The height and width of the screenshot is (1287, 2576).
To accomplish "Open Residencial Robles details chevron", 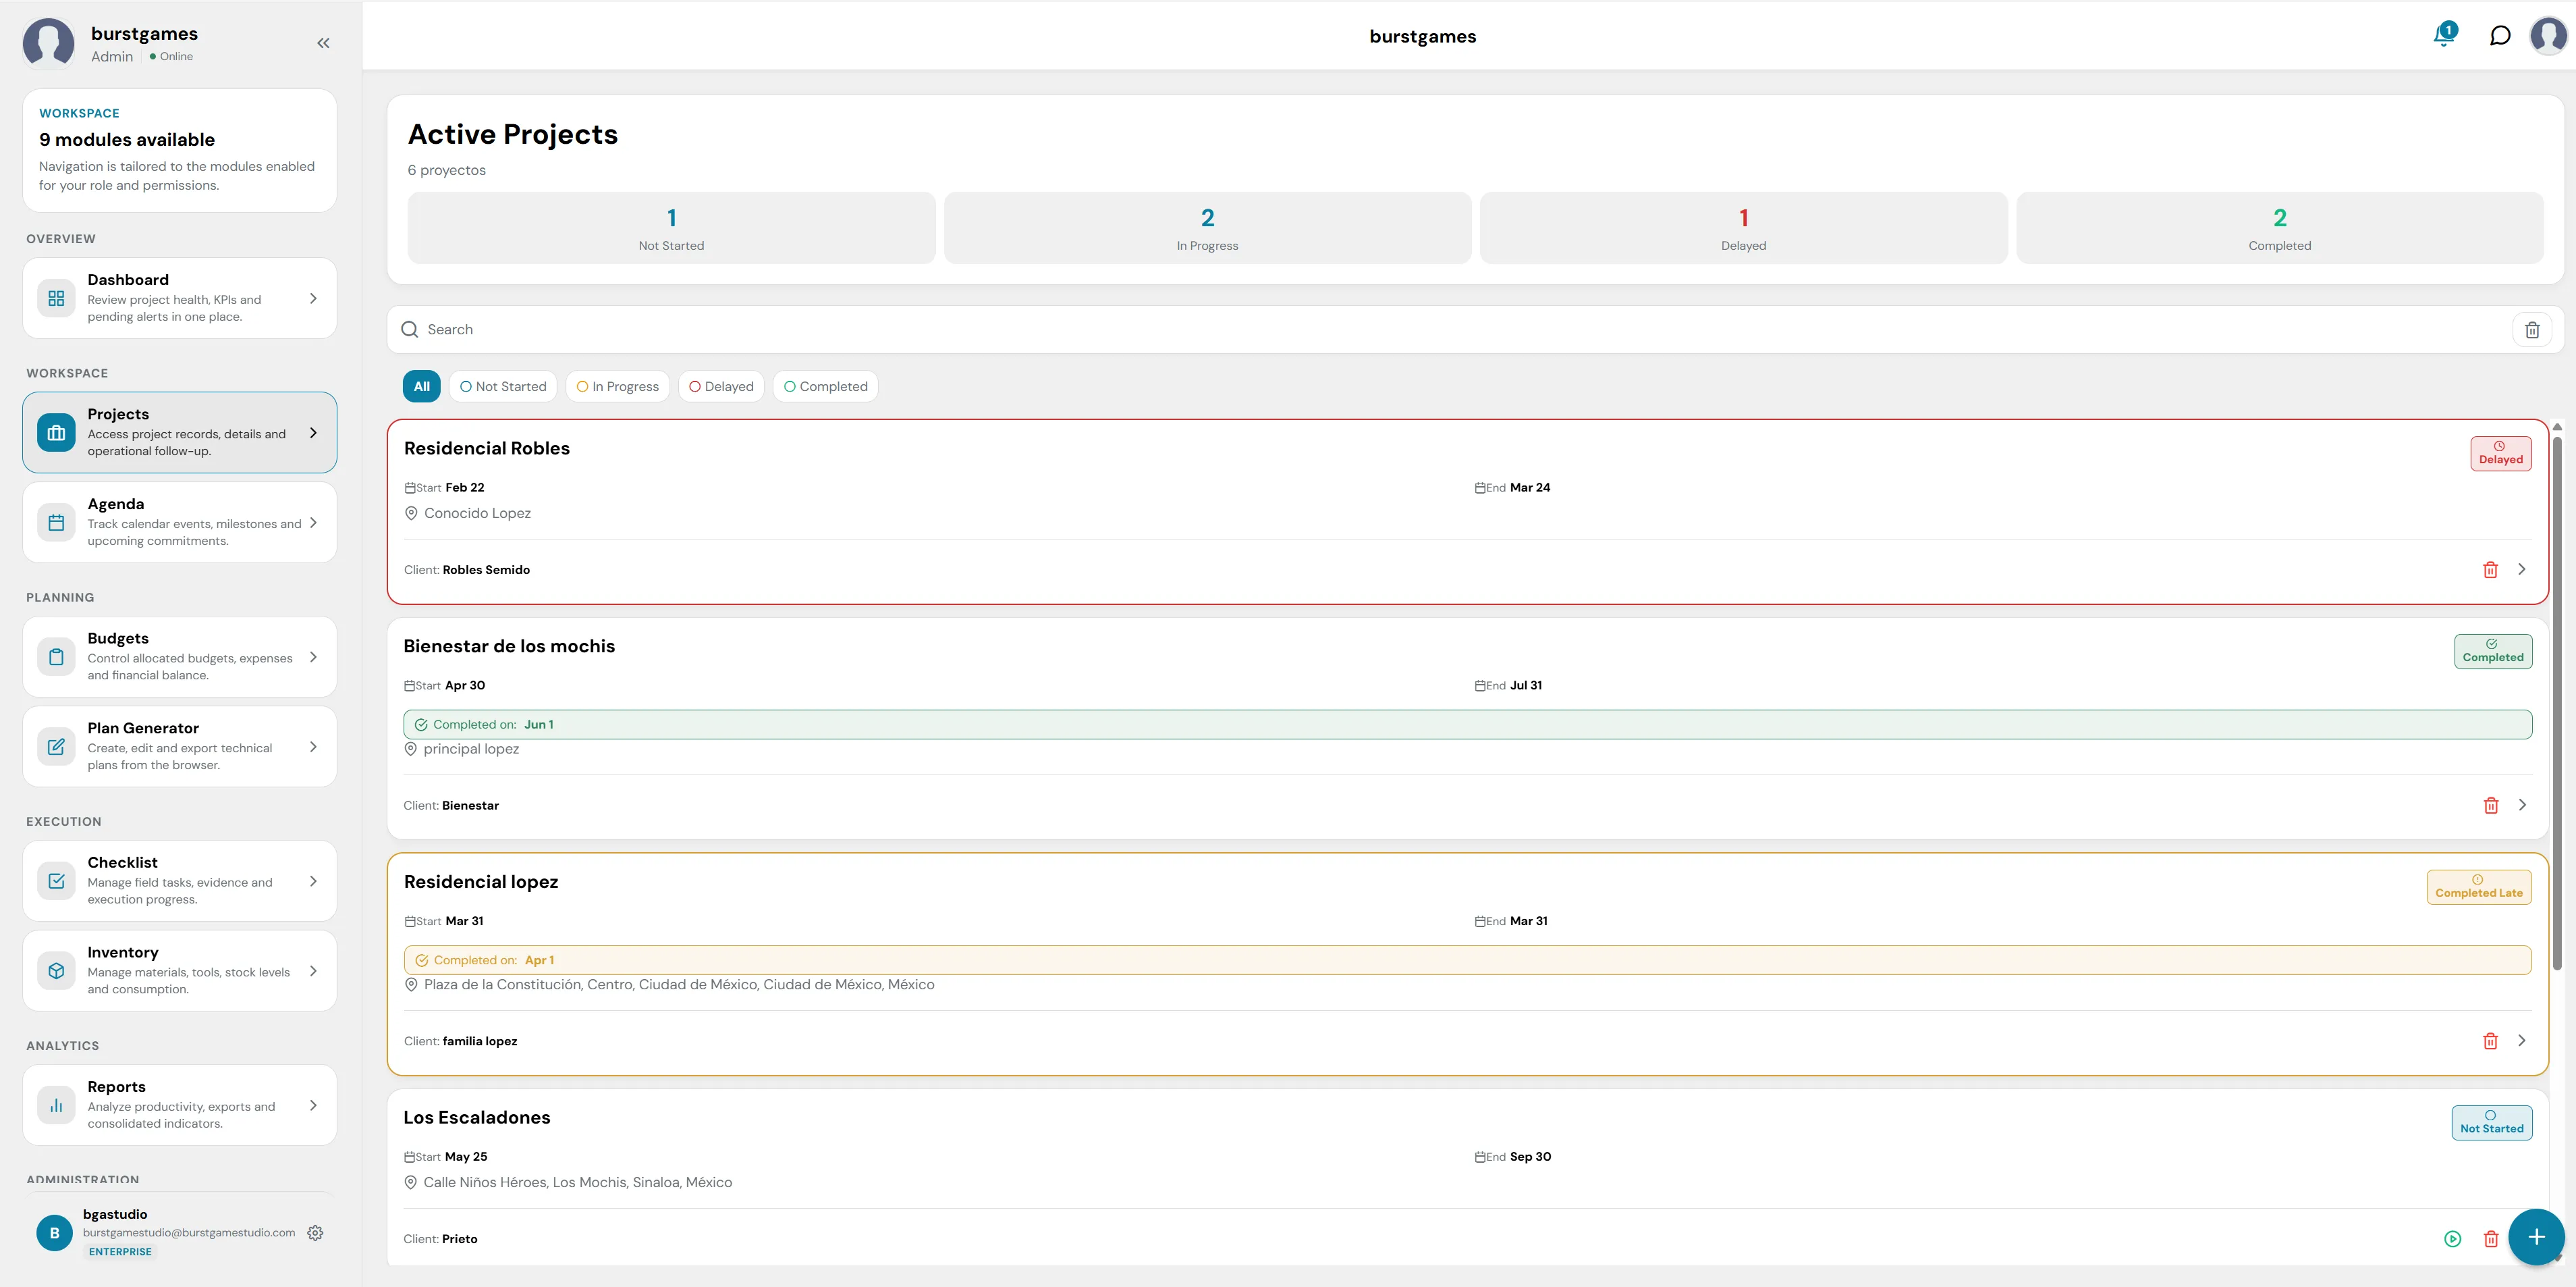I will click(2521, 569).
